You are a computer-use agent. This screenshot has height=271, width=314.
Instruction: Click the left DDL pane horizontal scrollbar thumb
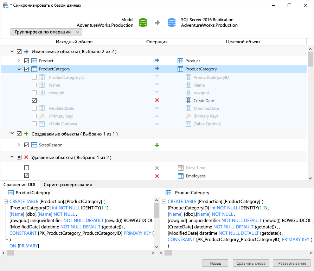(x=11, y=253)
